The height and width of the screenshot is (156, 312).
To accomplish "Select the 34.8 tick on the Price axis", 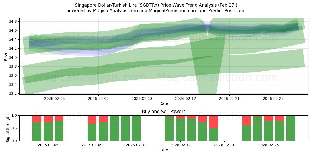I will (14, 21).
